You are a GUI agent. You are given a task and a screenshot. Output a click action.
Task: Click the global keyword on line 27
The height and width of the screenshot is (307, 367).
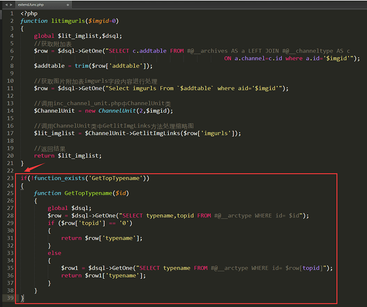tap(58, 208)
